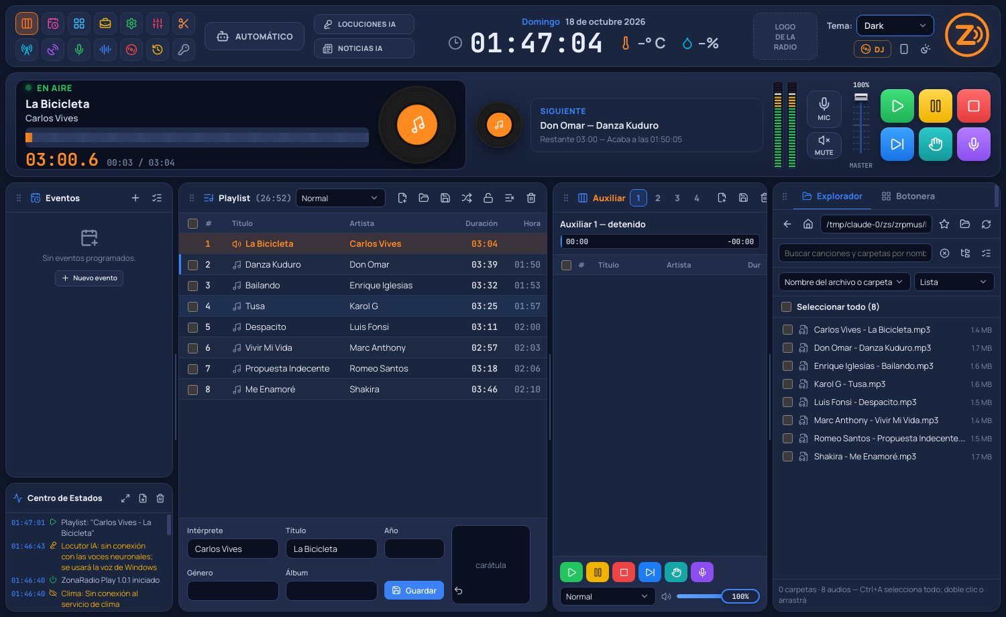This screenshot has height=617, width=1006.
Task: Check the Danza Kuduro playlist row checkbox
Action: click(193, 265)
